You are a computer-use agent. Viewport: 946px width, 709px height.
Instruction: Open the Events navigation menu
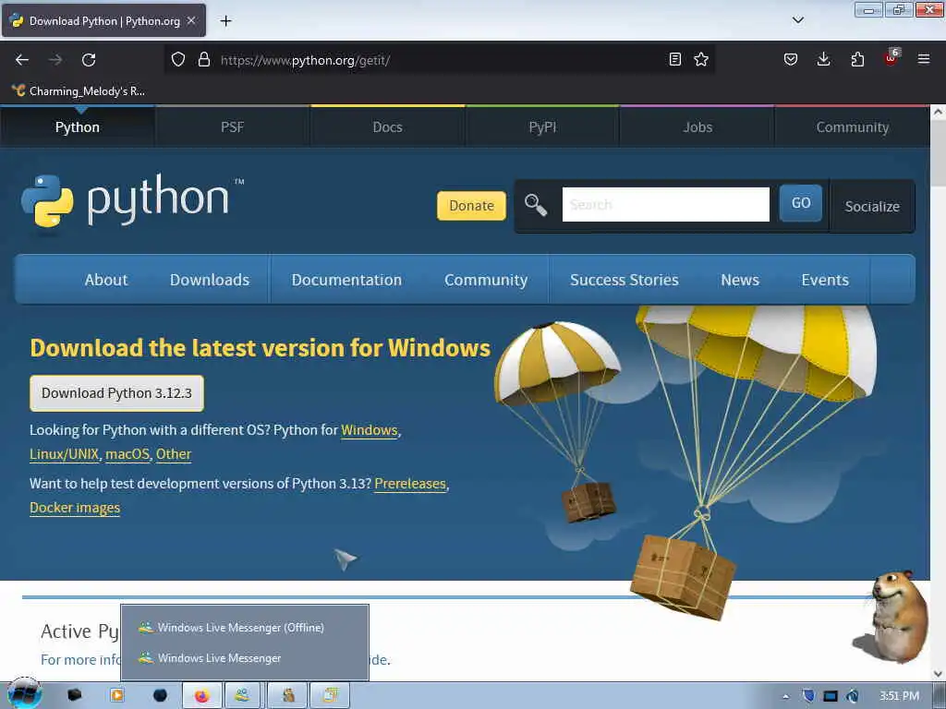825,280
